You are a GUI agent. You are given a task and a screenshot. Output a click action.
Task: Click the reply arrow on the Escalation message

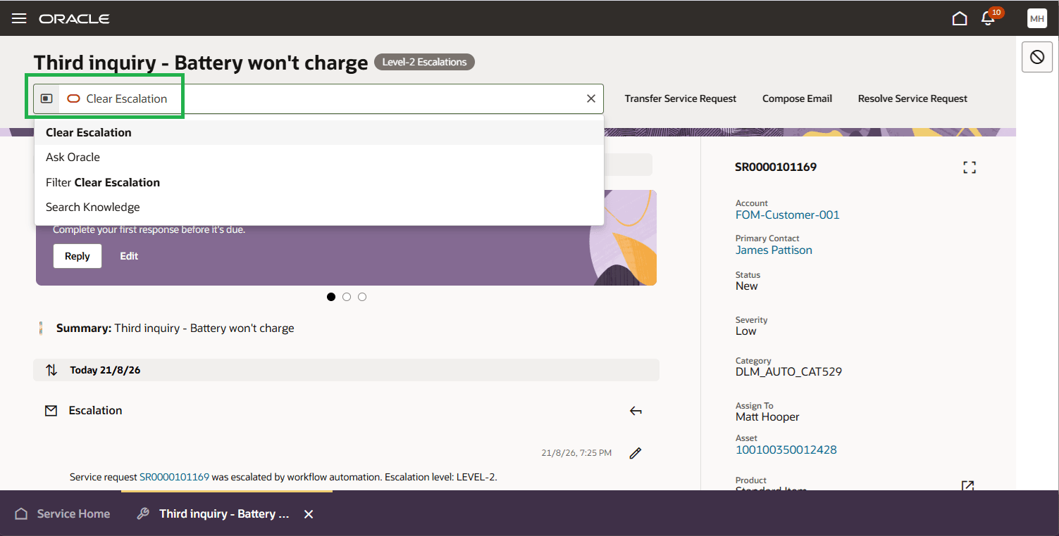pos(636,411)
